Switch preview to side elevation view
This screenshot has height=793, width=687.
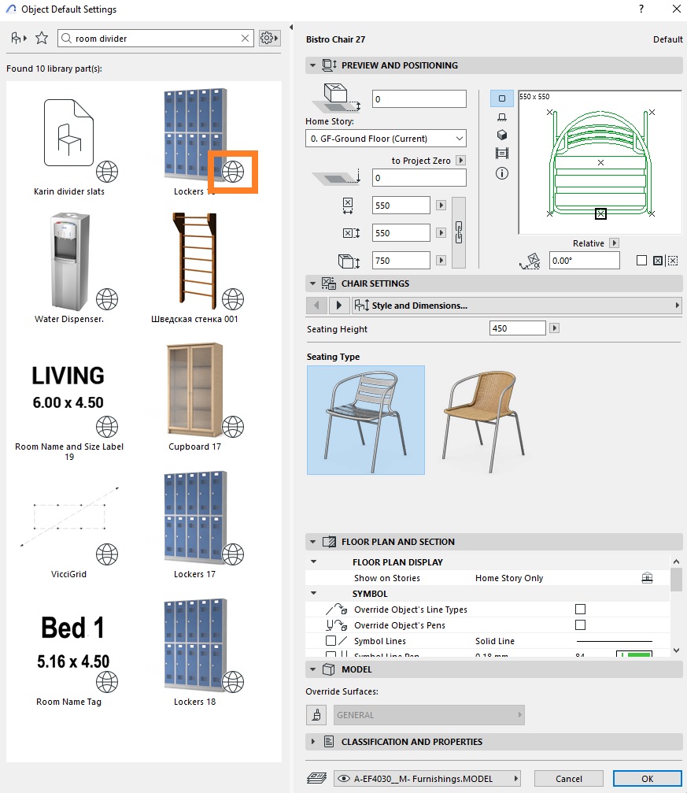502,117
